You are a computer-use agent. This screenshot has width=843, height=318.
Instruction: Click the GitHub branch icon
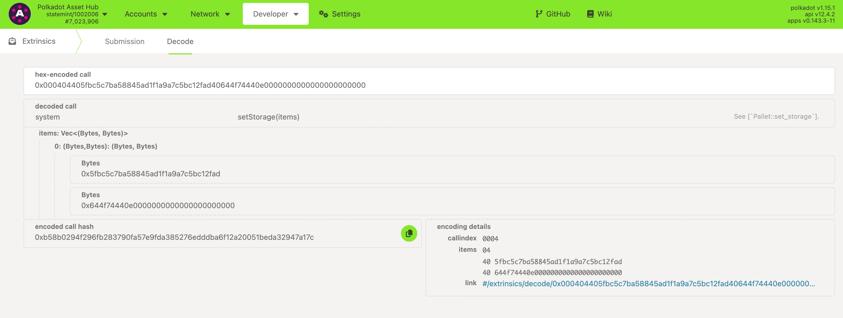pyautogui.click(x=539, y=14)
